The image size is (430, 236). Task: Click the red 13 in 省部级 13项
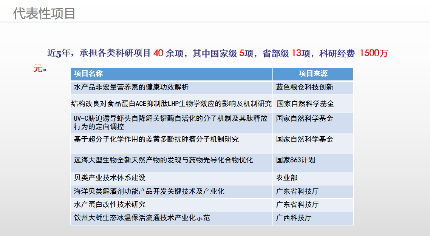pyautogui.click(x=297, y=53)
